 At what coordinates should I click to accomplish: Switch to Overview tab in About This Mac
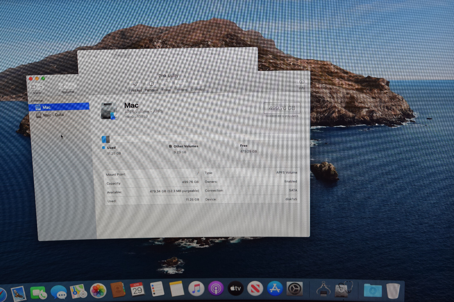122,55
